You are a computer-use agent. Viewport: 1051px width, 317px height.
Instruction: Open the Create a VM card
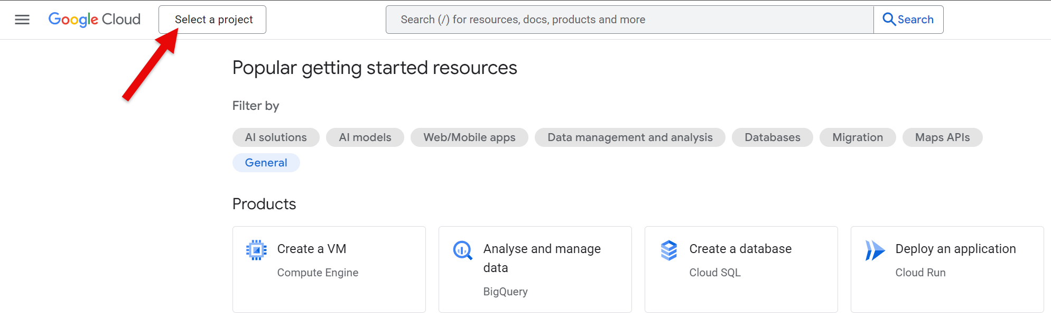311,249
